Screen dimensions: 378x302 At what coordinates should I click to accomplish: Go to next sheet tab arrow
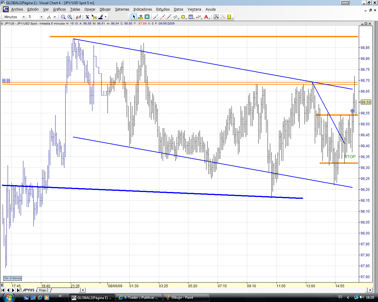13,290
